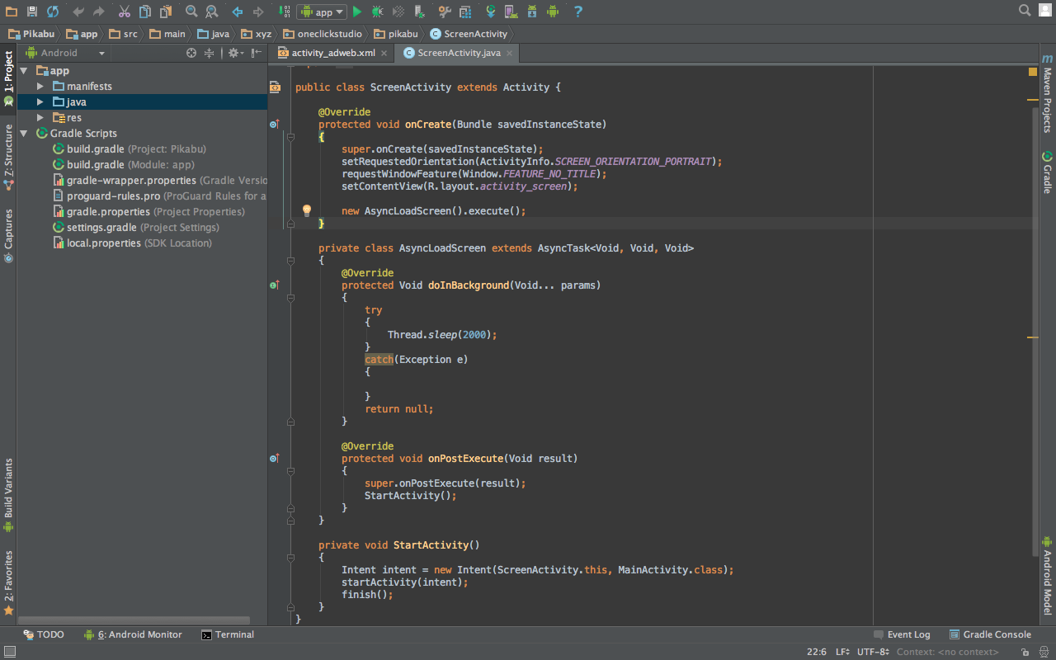Viewport: 1056px width, 660px height.
Task: Open Search Everywhere magnifier at top right
Action: pyautogui.click(x=1025, y=11)
